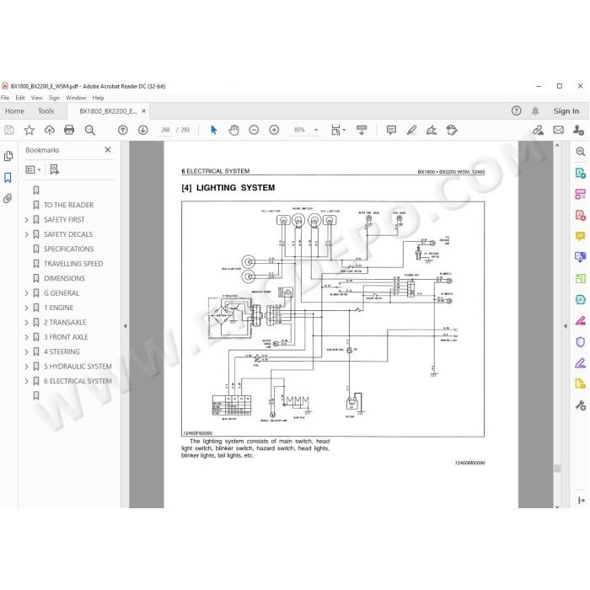Expand the 2 TRANSAXLE bookmark
Image resolution: width=590 pixels, height=590 pixels.
pos(26,322)
